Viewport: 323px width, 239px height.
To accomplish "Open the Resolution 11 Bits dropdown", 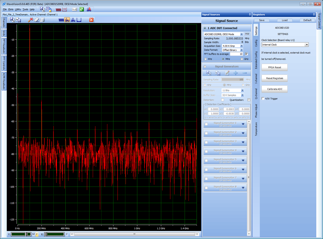I will click(x=242, y=90).
